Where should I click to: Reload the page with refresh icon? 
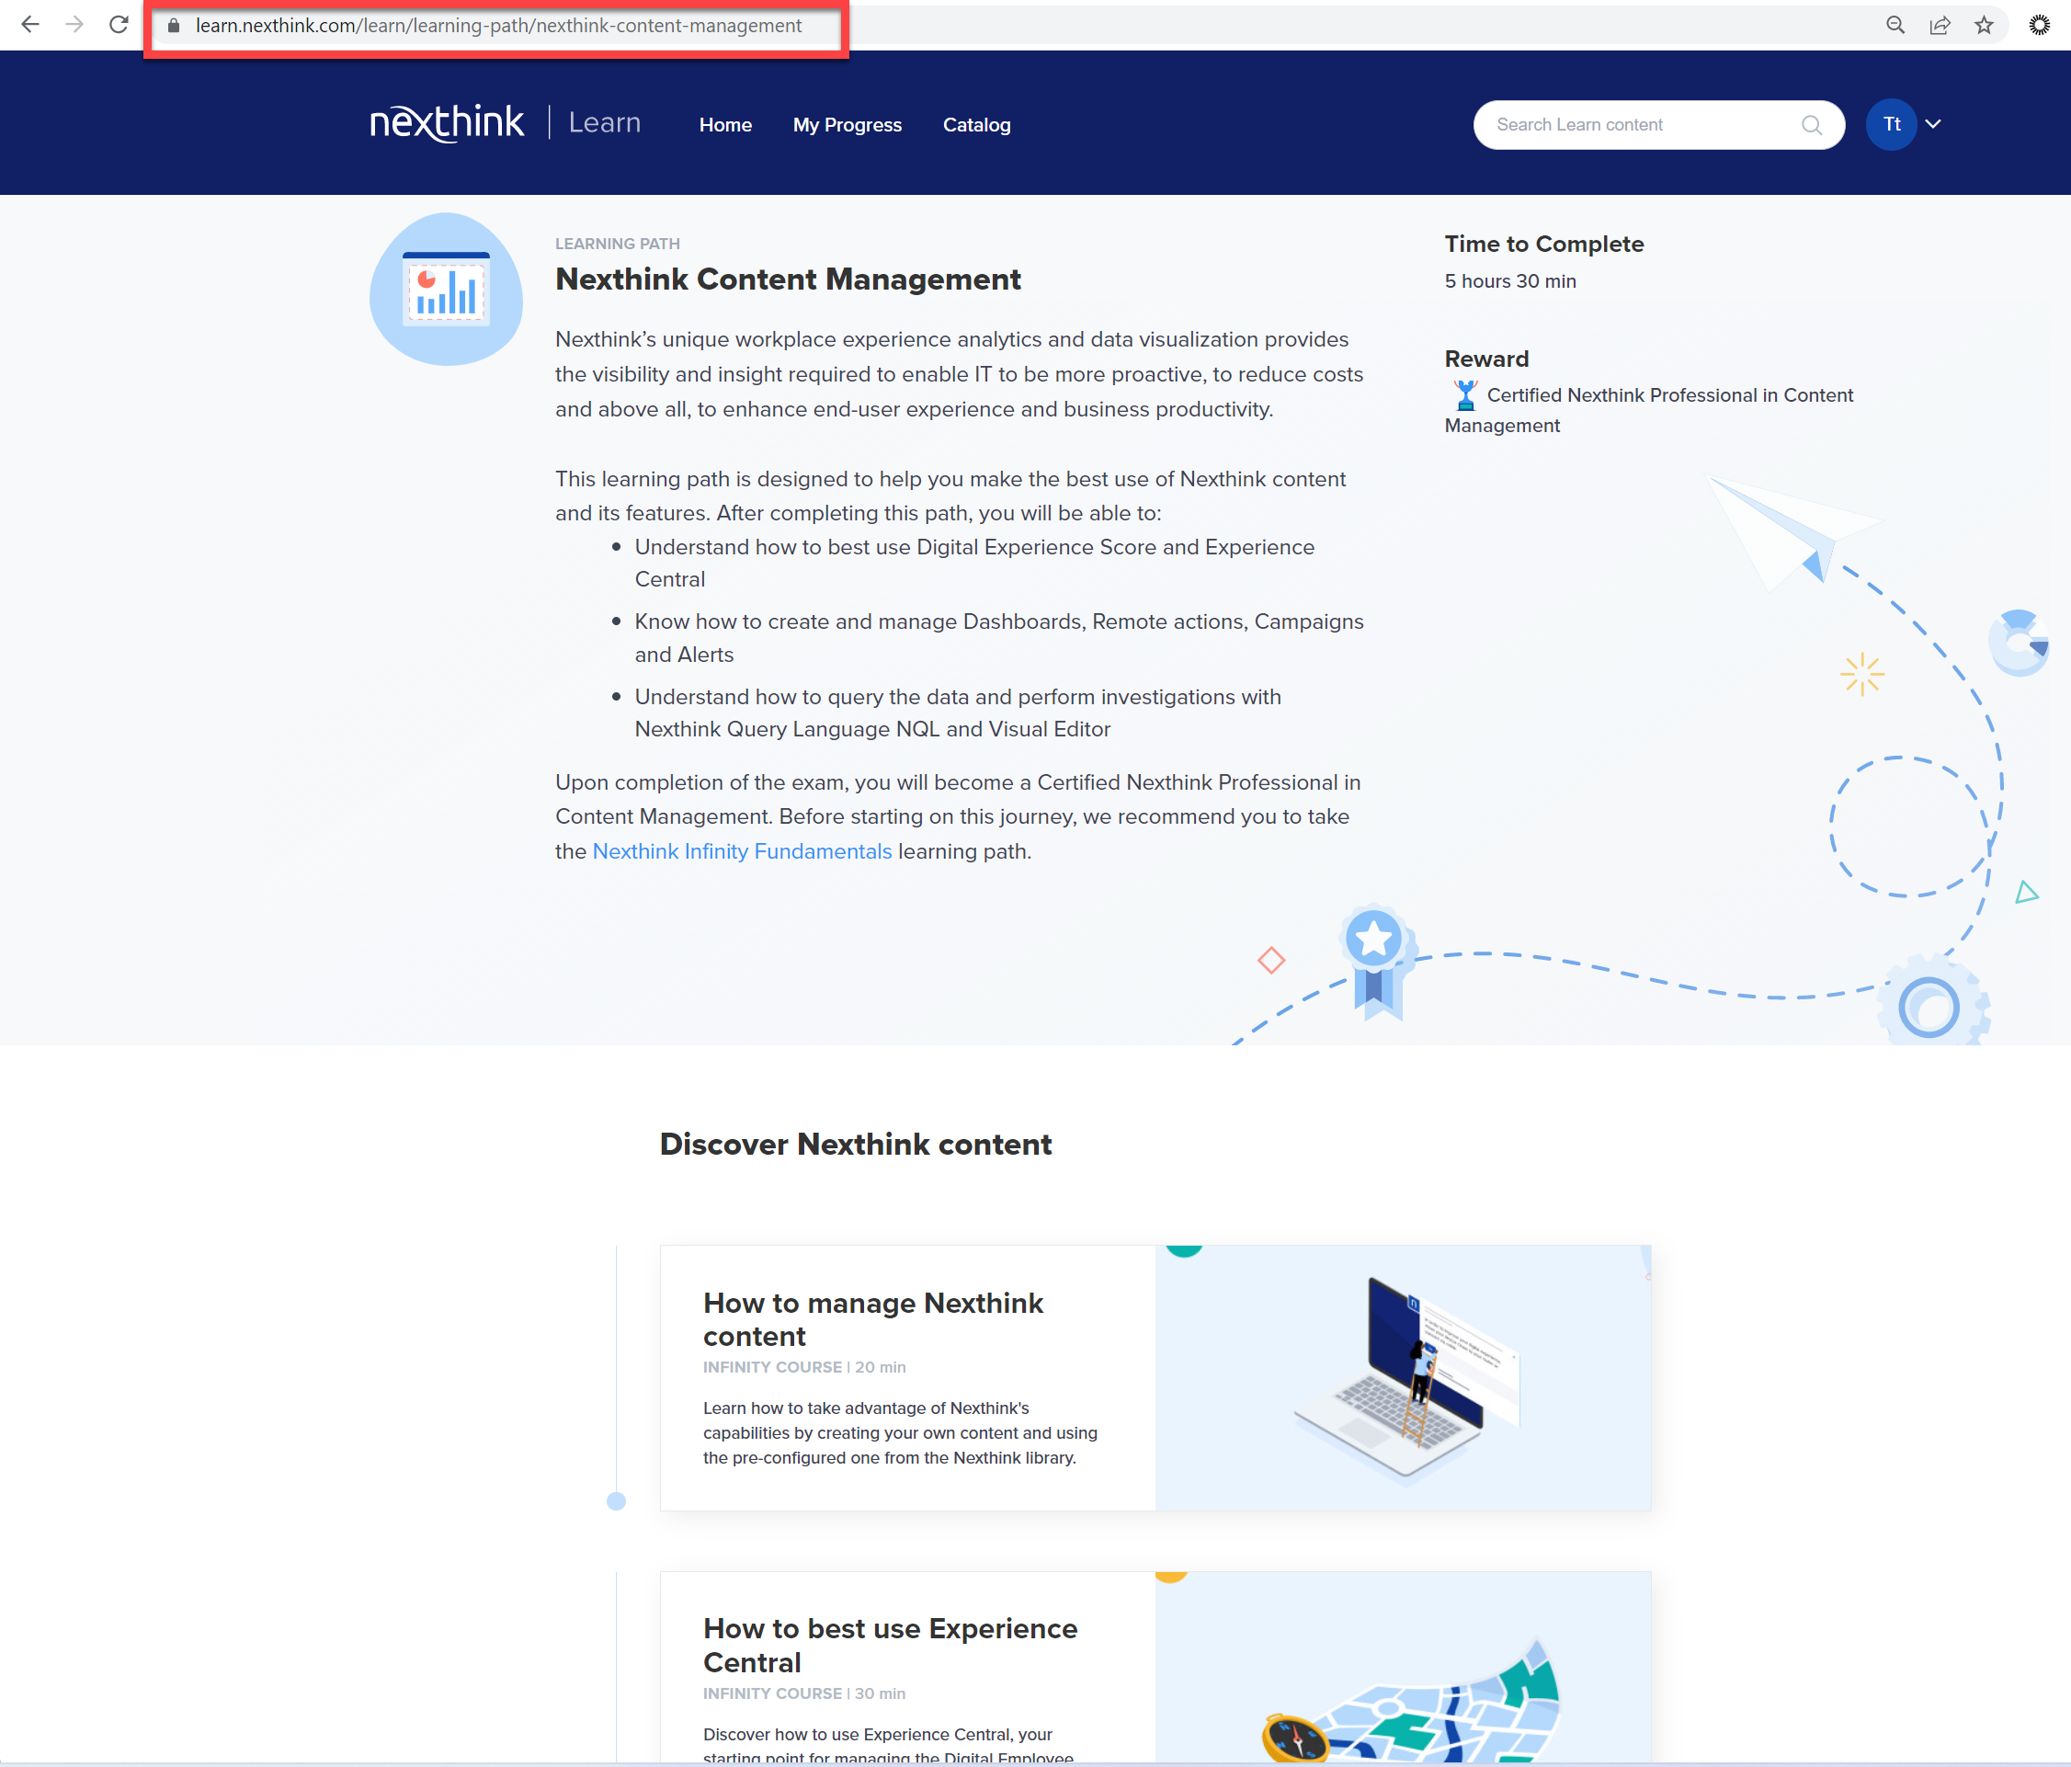pyautogui.click(x=119, y=25)
